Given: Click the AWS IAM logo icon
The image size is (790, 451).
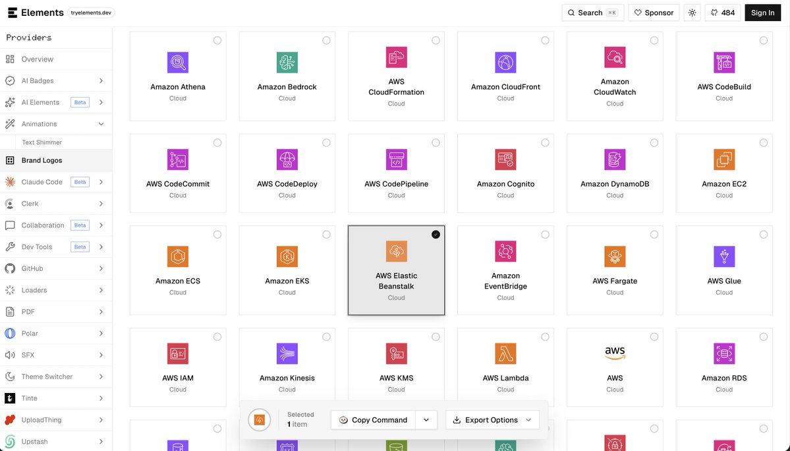Looking at the screenshot, I should tap(177, 354).
